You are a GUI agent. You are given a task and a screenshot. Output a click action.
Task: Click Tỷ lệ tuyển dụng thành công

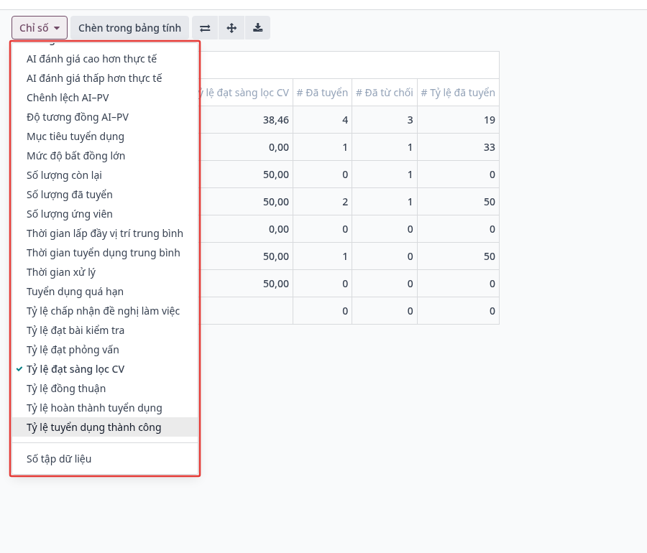click(x=105, y=427)
